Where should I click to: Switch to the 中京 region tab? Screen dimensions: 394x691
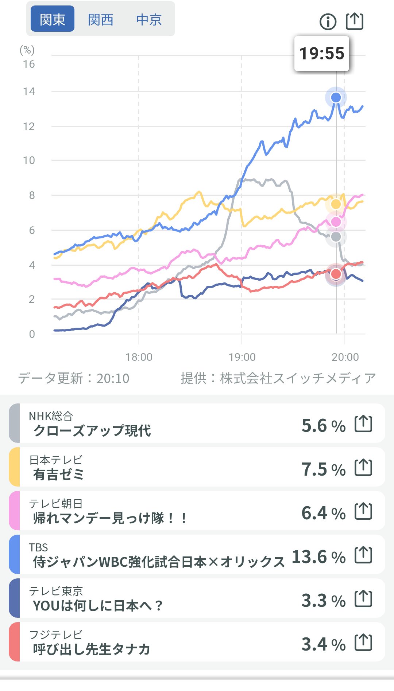point(149,19)
